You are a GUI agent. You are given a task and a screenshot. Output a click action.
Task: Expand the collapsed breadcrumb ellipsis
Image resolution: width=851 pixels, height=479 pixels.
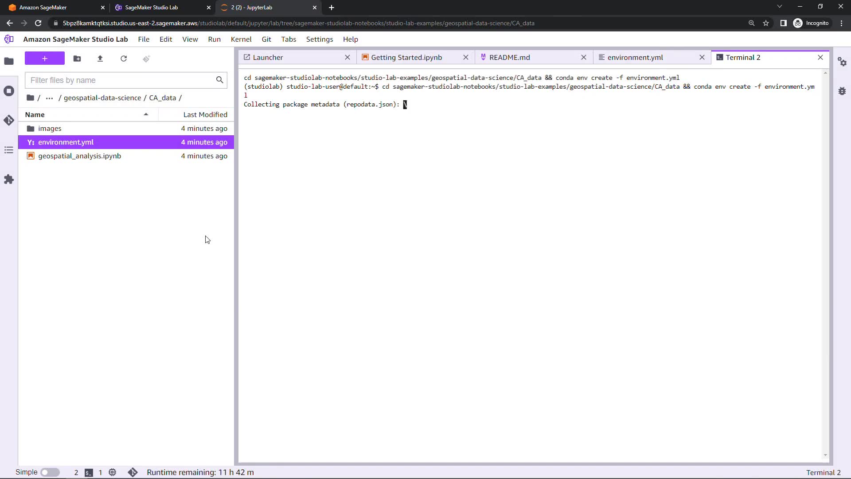(49, 98)
